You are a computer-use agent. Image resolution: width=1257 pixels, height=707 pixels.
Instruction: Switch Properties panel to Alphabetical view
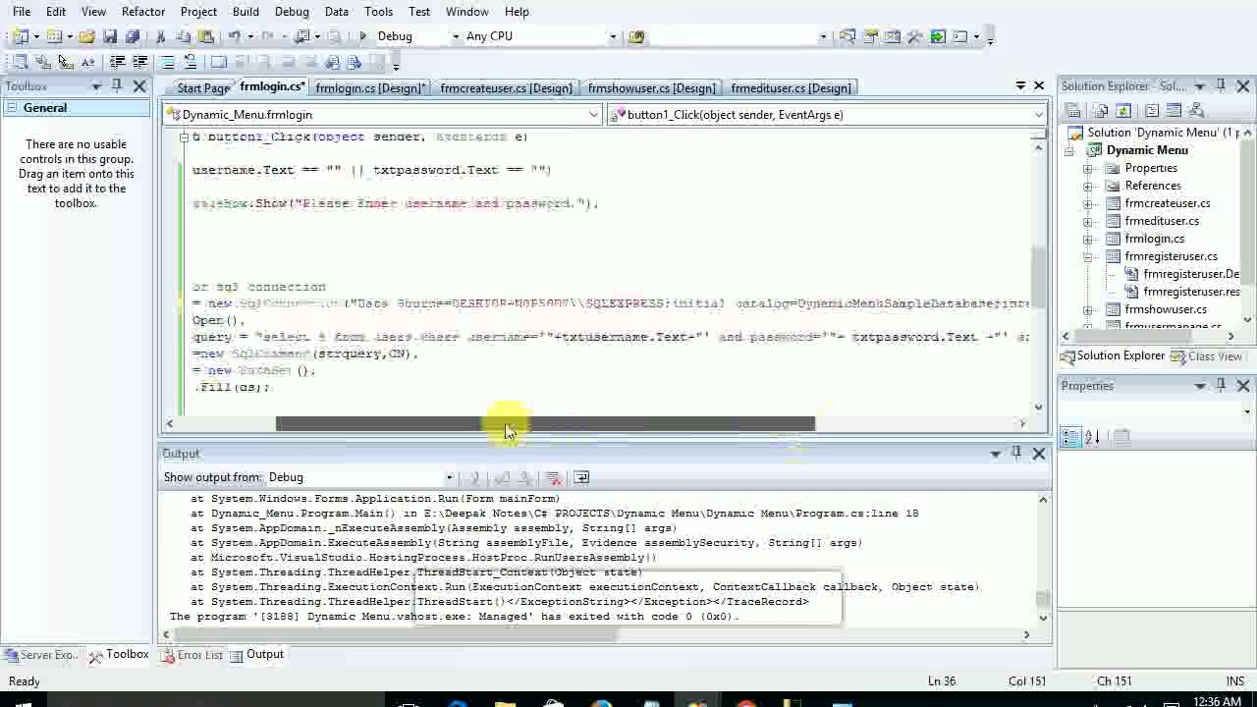tap(1093, 437)
